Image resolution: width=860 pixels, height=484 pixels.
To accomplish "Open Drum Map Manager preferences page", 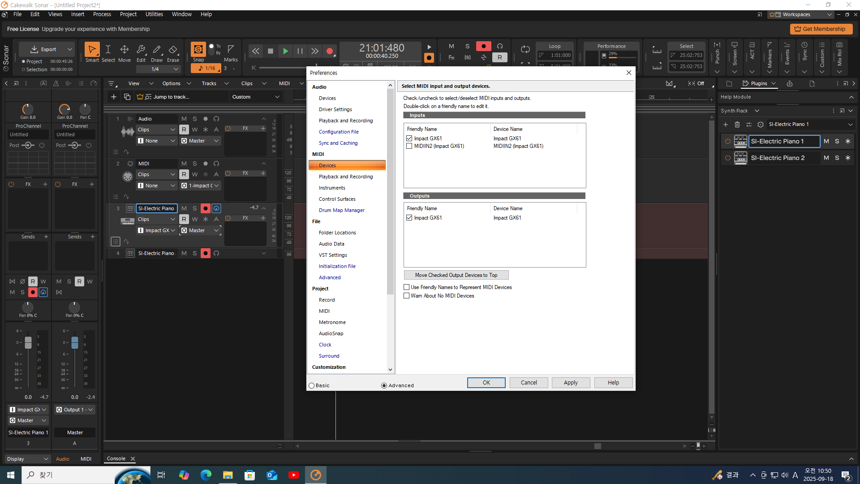I will (x=341, y=210).
